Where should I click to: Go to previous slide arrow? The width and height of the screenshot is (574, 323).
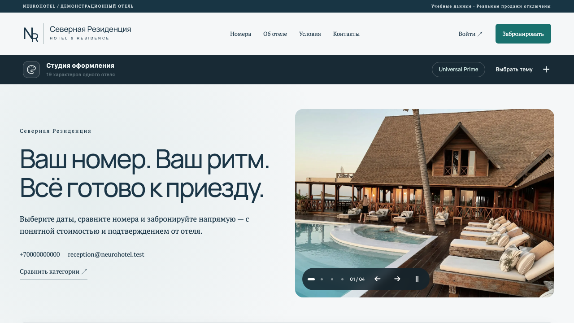pyautogui.click(x=378, y=279)
